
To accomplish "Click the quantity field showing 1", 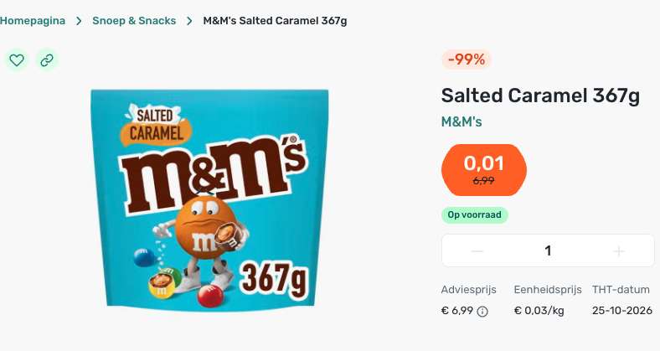I will click(548, 250).
